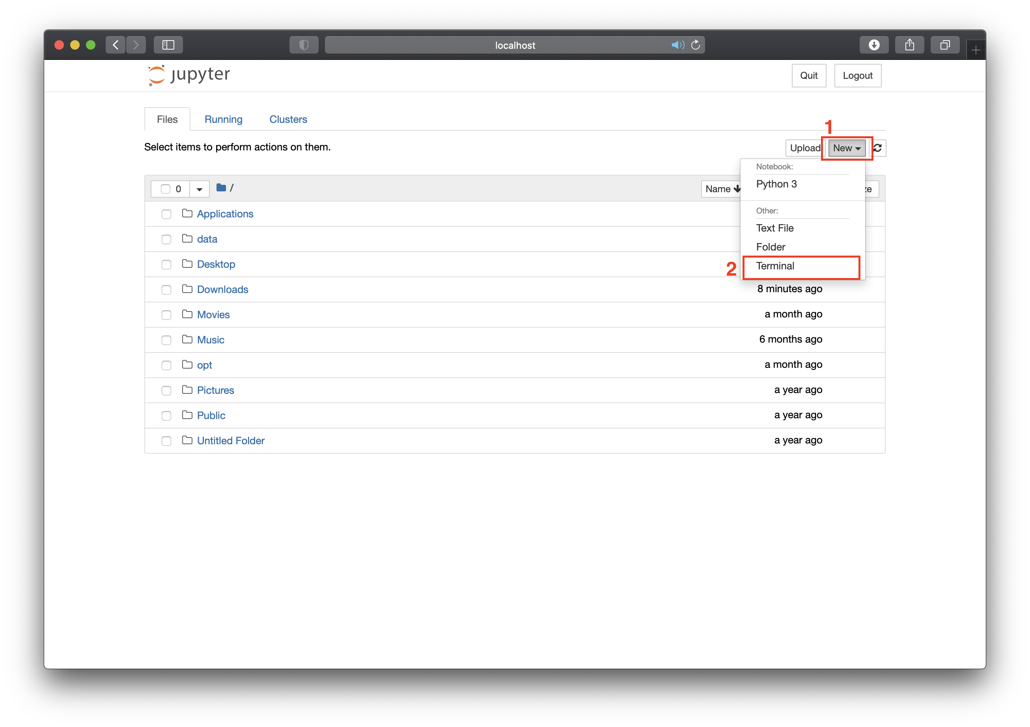This screenshot has width=1030, height=727.
Task: Click the page reload icon in address bar
Action: tap(695, 45)
